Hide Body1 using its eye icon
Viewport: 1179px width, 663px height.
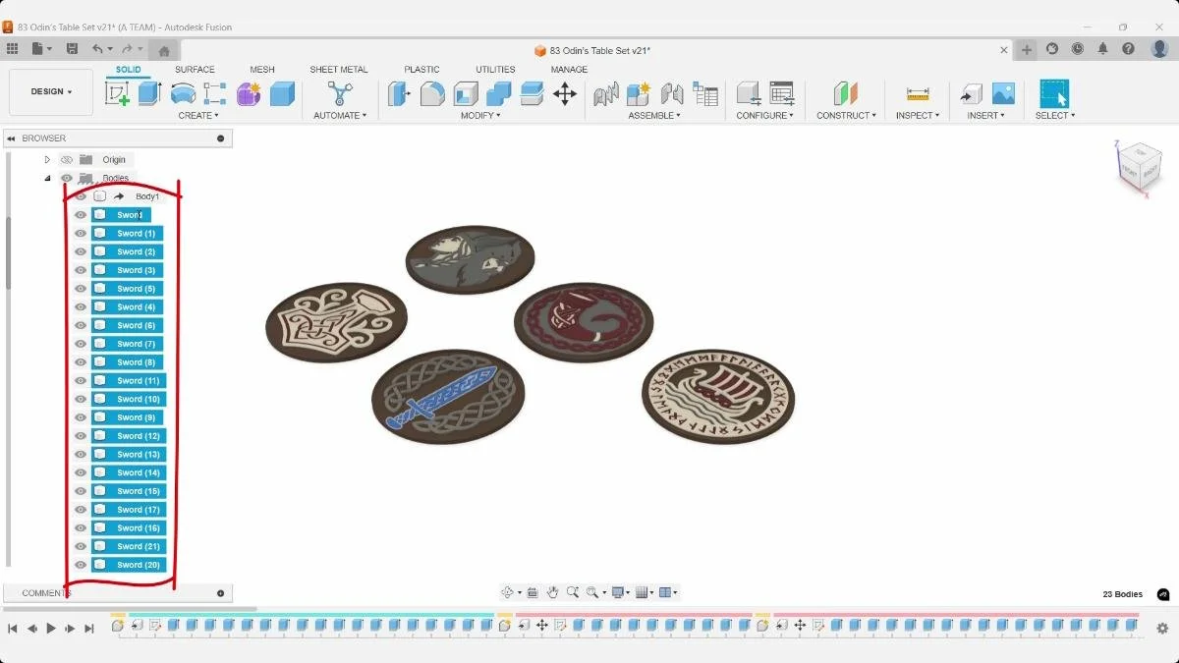point(81,196)
